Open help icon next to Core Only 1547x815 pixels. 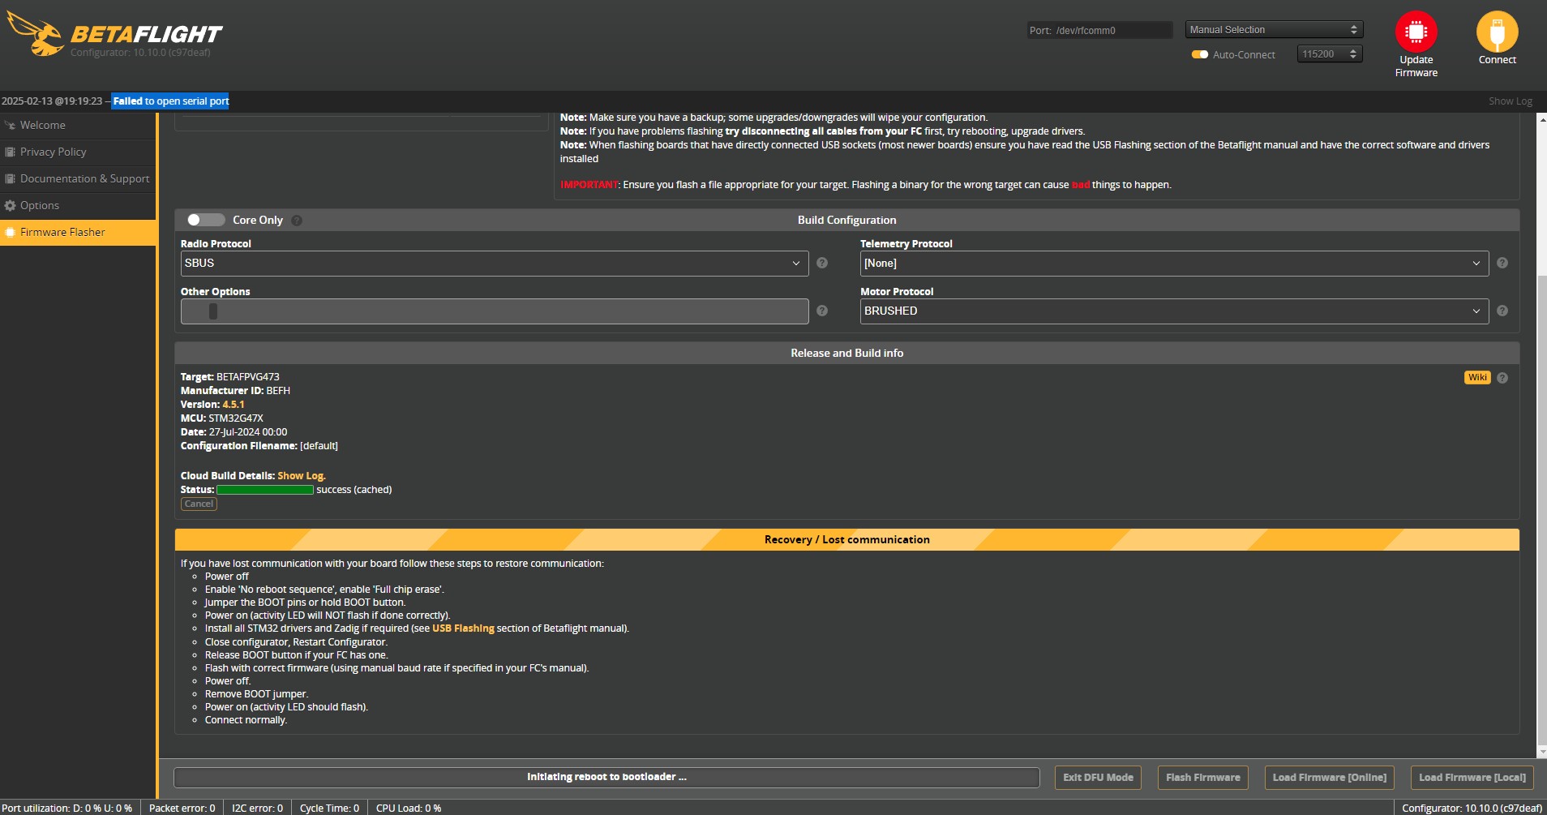point(297,221)
